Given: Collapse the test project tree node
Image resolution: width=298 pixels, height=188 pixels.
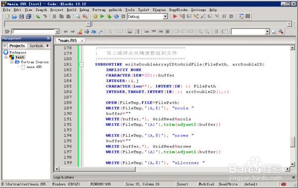Looking at the screenshot, I should tap(6, 57).
